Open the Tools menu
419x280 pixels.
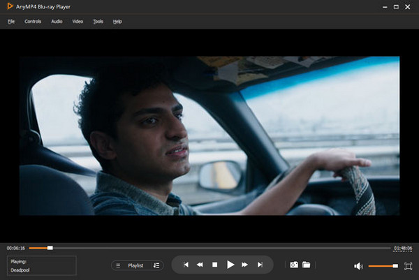98,22
